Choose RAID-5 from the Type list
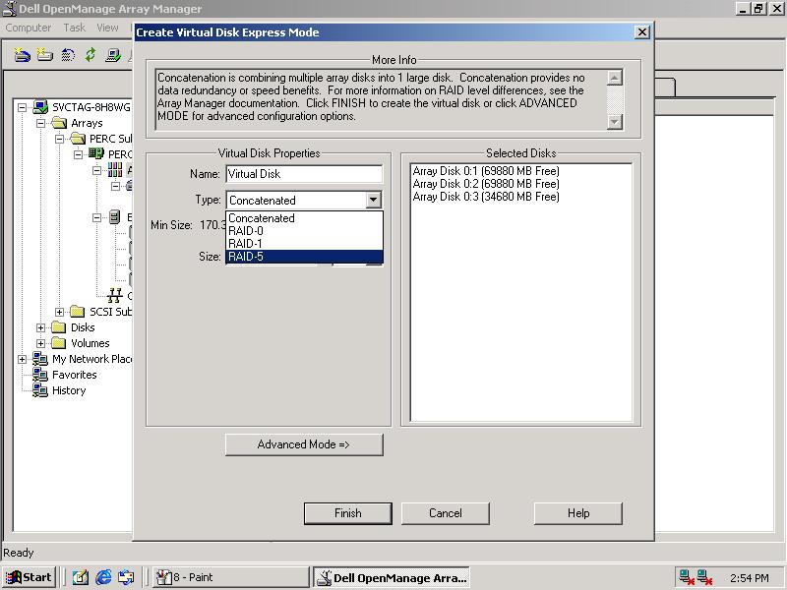This screenshot has width=787, height=590. [304, 257]
